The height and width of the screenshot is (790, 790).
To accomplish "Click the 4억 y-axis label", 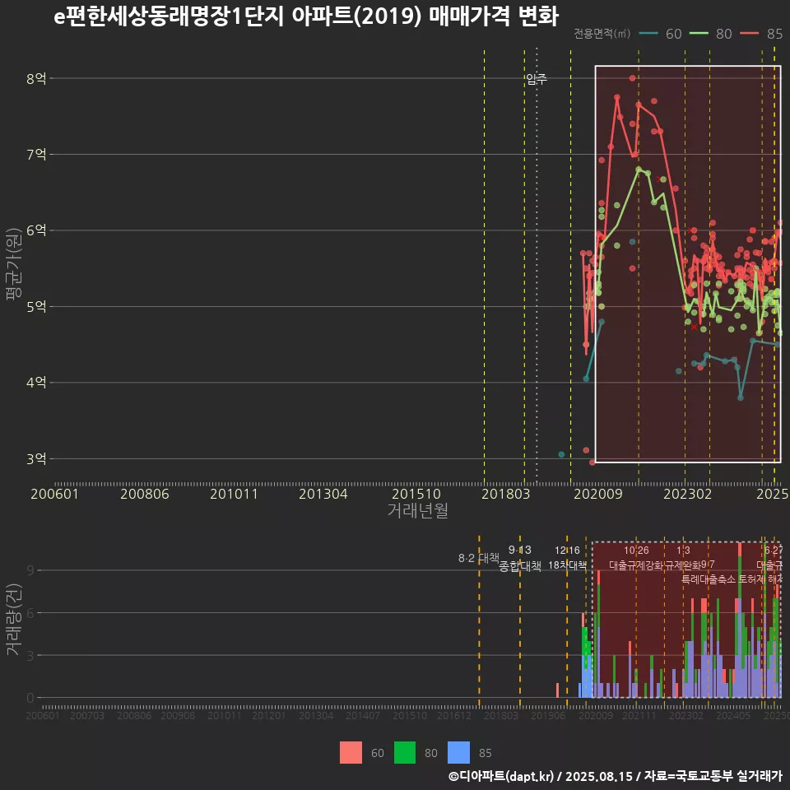I will point(36,383).
